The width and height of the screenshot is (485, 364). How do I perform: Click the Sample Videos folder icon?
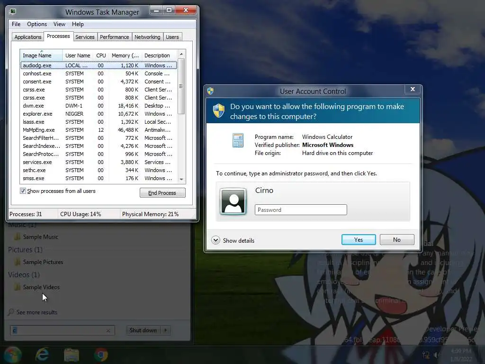coord(18,287)
